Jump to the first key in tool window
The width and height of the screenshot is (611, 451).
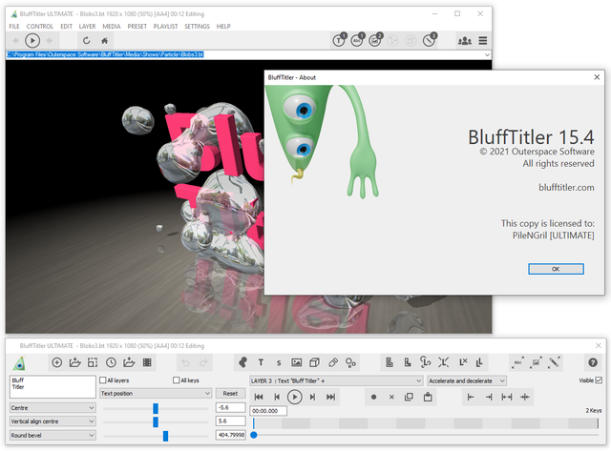click(259, 397)
